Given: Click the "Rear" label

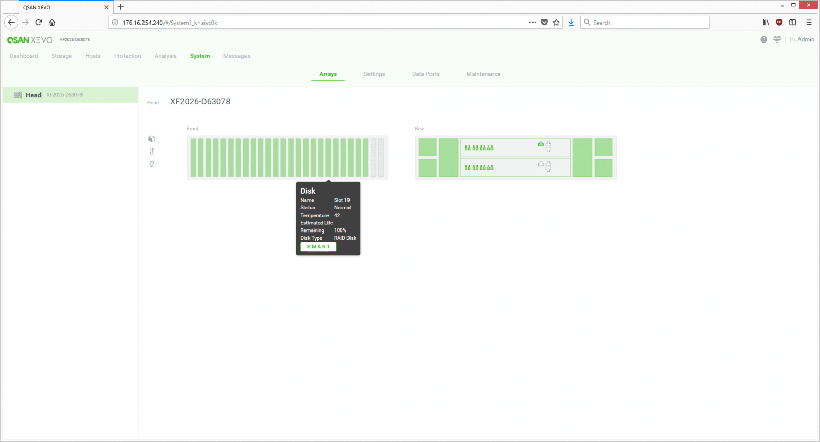Looking at the screenshot, I should tap(420, 129).
